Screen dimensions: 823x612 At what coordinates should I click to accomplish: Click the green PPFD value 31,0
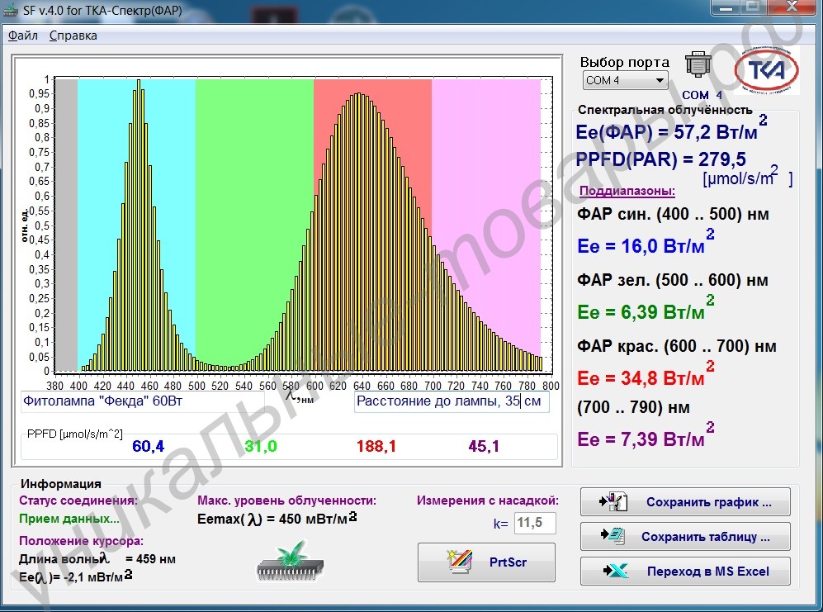click(x=260, y=446)
